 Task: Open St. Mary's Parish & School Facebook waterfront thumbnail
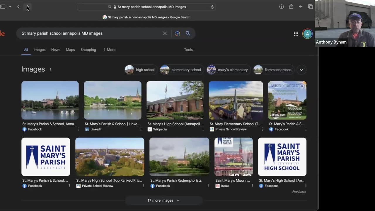click(50, 100)
